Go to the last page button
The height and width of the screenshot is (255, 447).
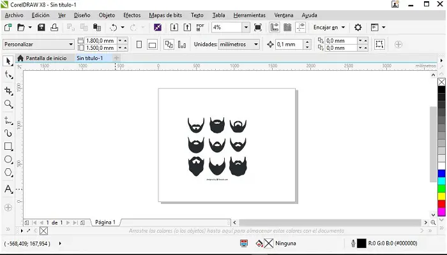[75, 222]
